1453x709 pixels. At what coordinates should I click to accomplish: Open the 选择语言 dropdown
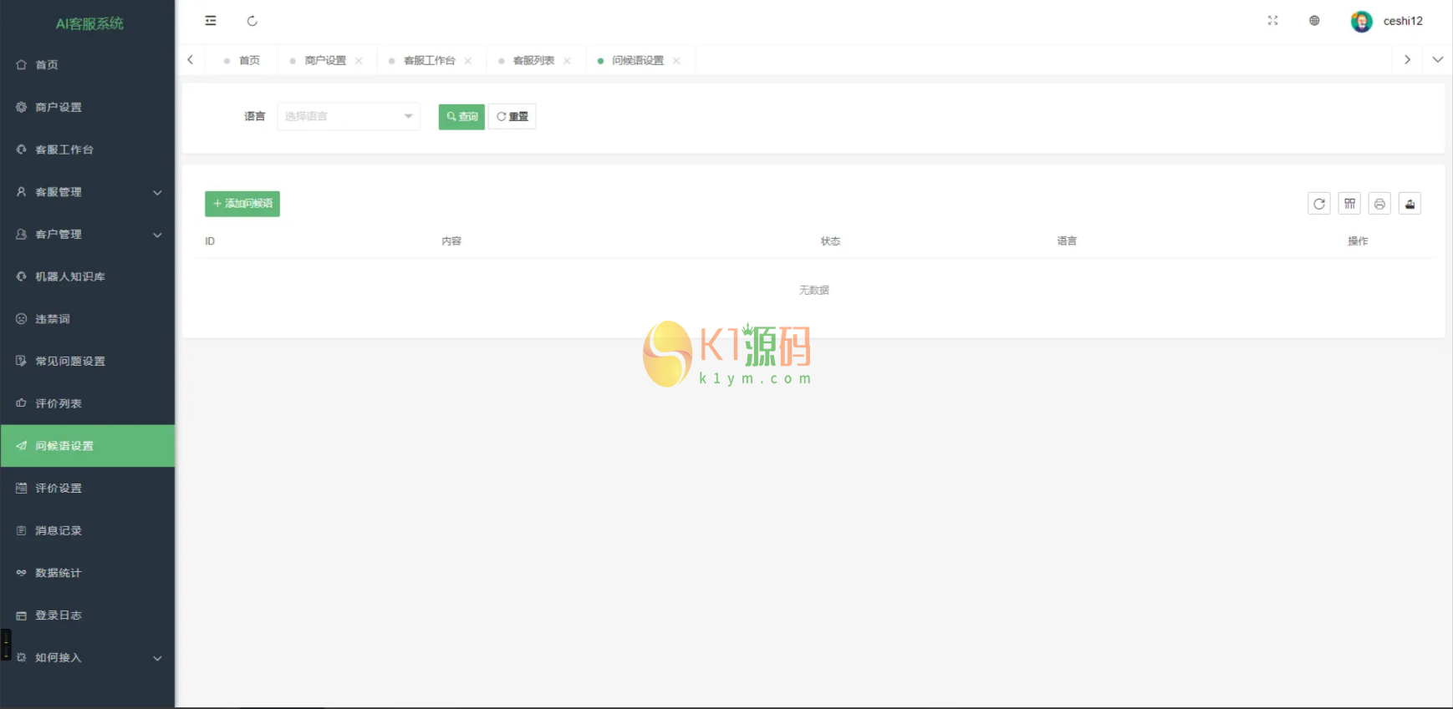pyautogui.click(x=349, y=116)
